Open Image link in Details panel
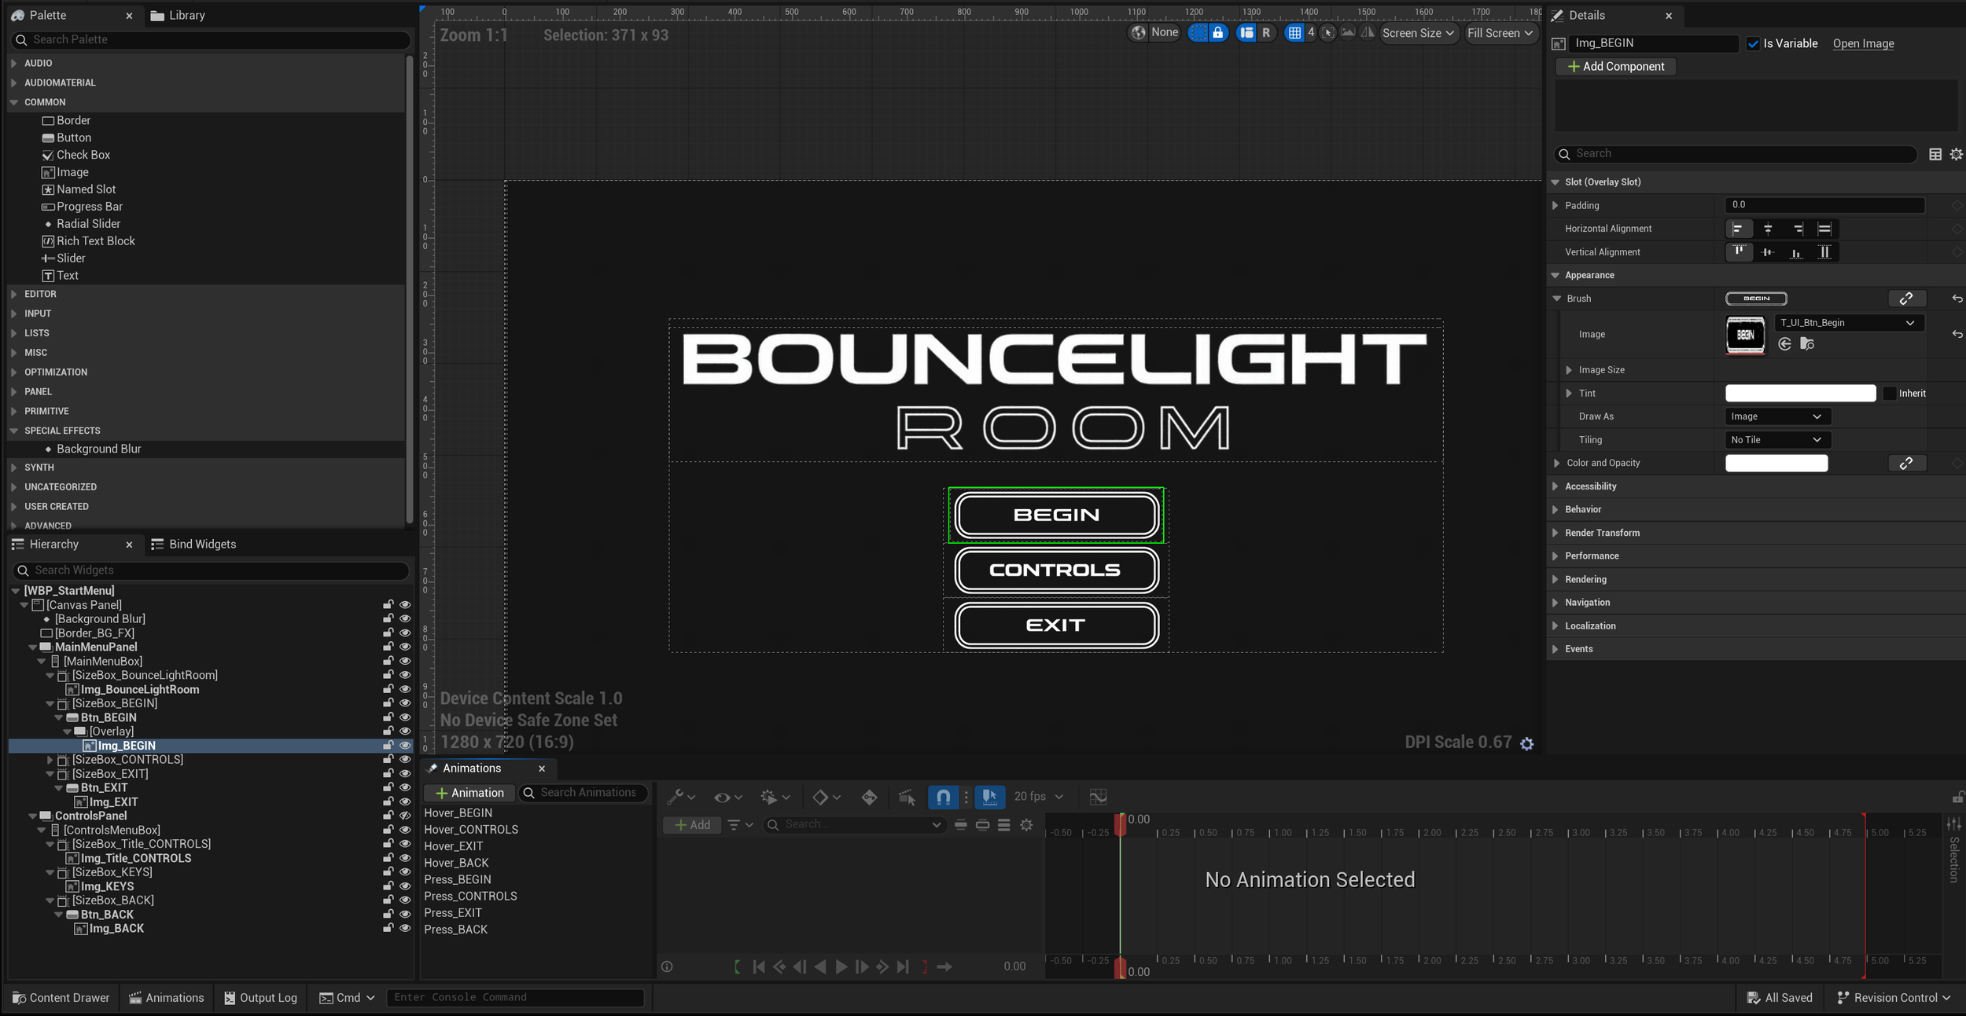 click(1863, 44)
